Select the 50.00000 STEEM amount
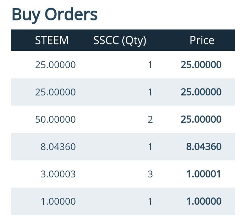The image size is (246, 221). tap(55, 119)
